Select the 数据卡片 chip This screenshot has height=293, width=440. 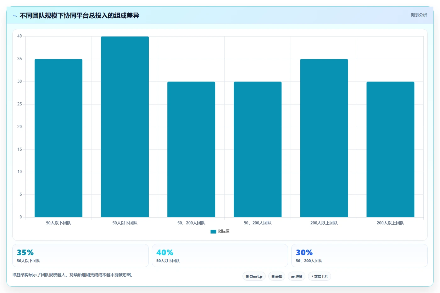[x=320, y=276]
